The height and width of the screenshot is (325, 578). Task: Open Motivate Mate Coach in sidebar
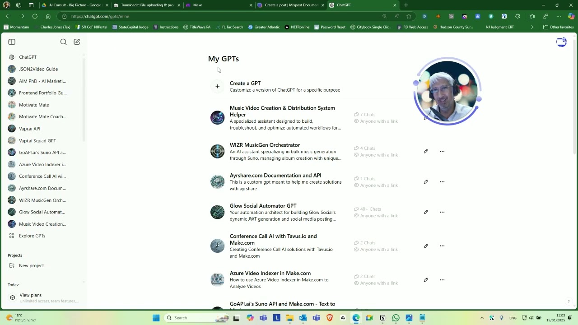42,117
